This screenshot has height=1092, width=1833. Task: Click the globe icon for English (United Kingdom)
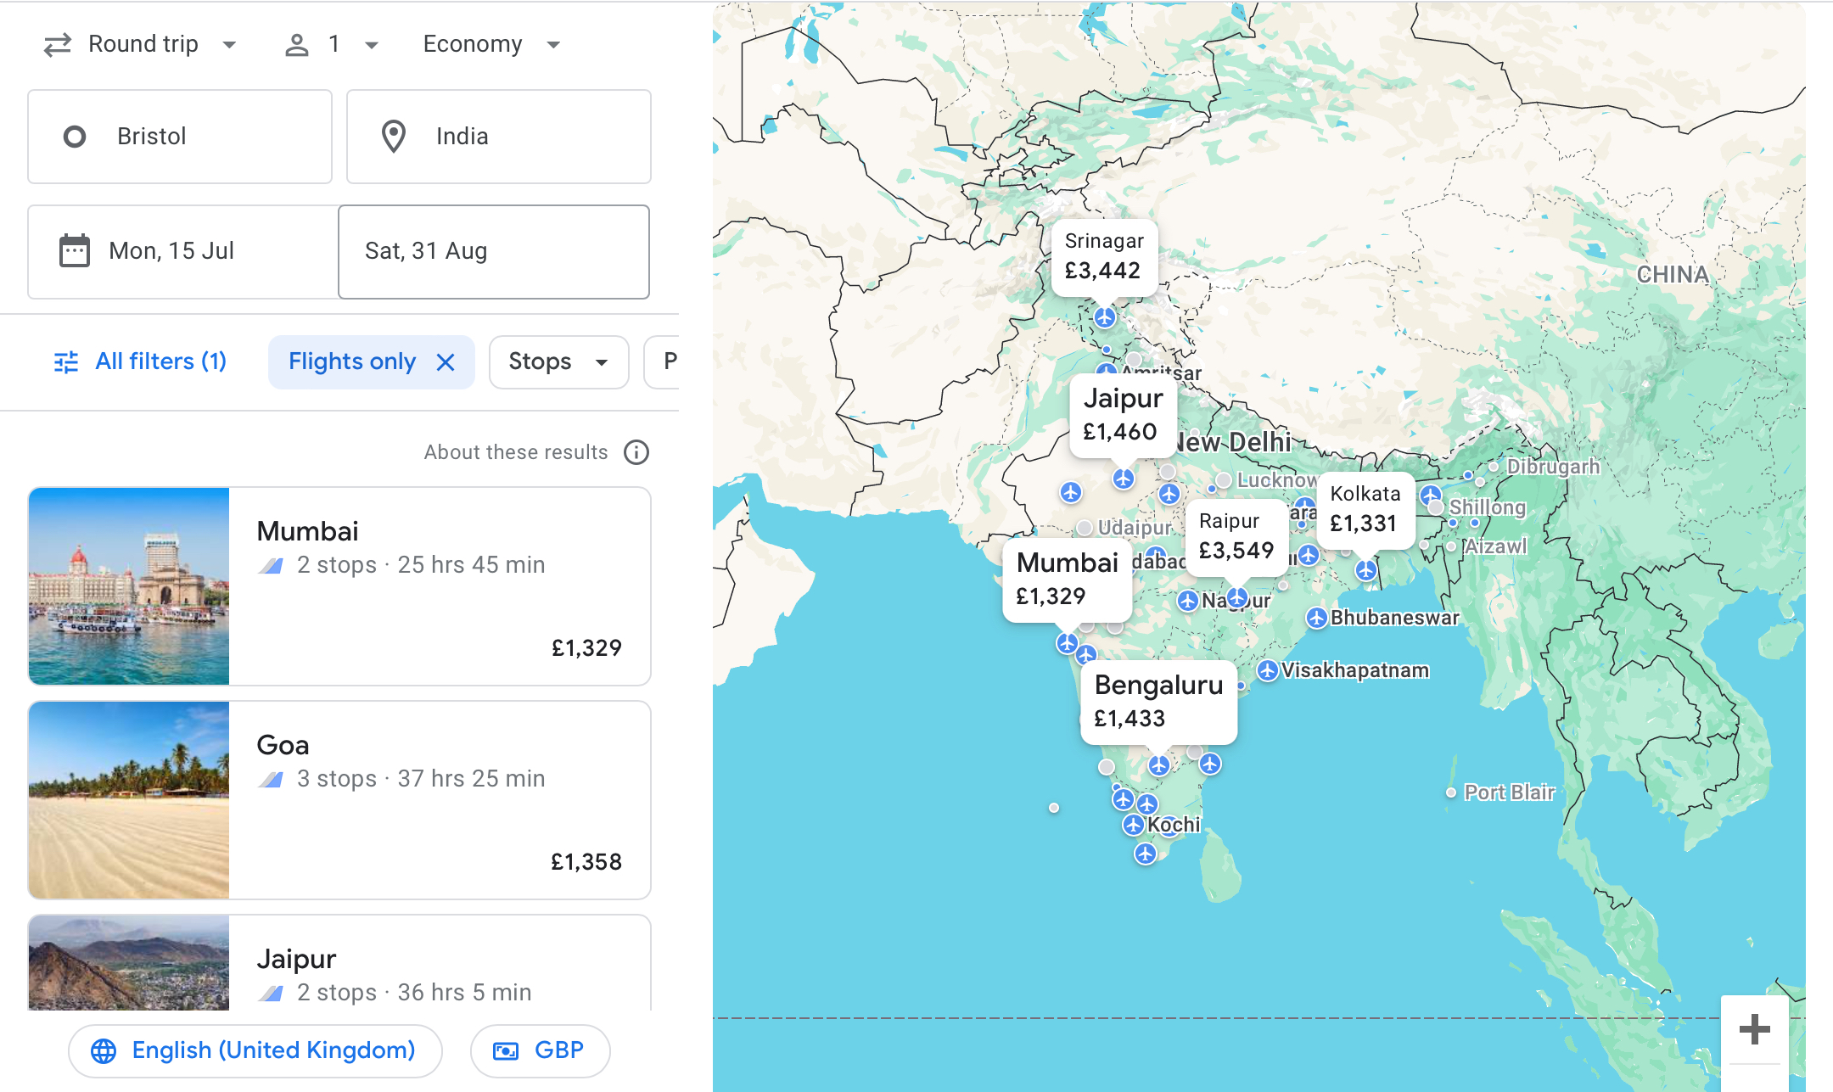(x=104, y=1050)
